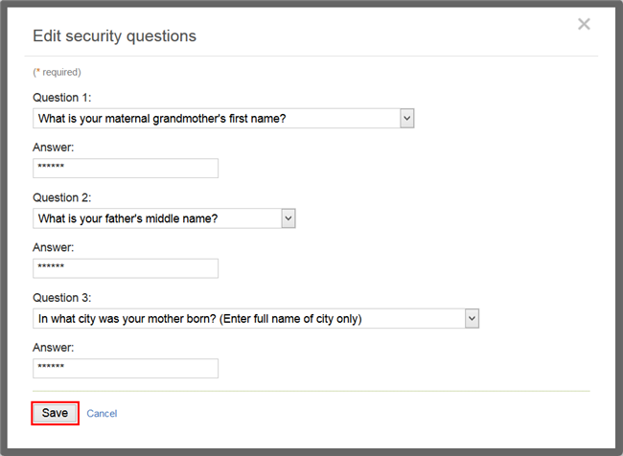623x456 pixels.
Task: Click the Answer label under Question 2
Action: coord(53,247)
